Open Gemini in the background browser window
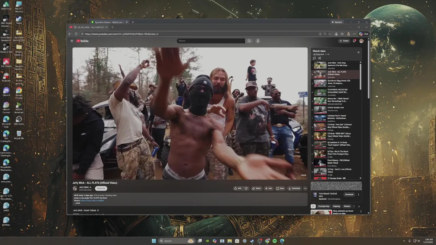The image size is (436, 245). 337,22
